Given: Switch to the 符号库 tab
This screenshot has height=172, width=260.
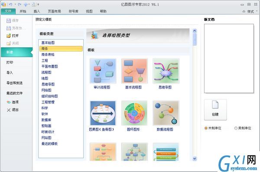Looking at the screenshot, I should (x=74, y=11).
